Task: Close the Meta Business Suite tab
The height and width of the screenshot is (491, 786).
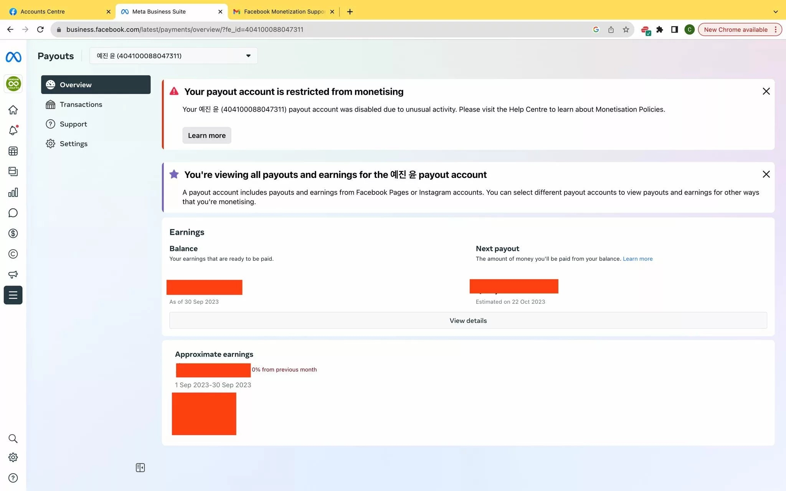Action: tap(220, 12)
